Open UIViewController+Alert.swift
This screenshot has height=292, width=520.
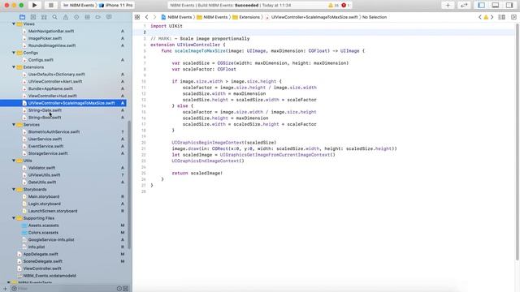click(55, 81)
